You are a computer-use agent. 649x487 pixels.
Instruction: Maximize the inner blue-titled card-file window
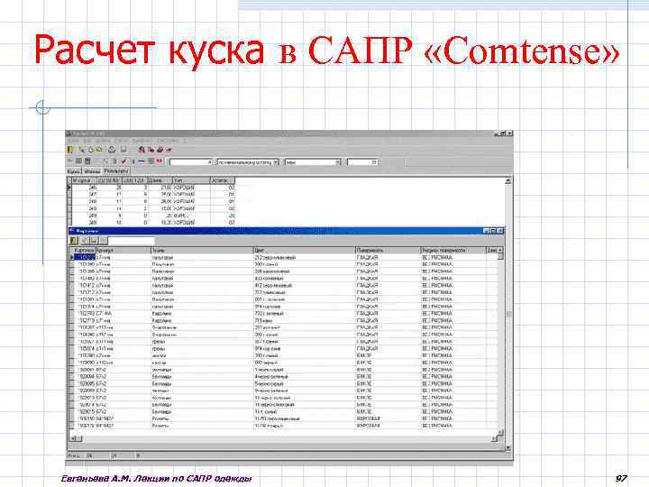coord(493,231)
